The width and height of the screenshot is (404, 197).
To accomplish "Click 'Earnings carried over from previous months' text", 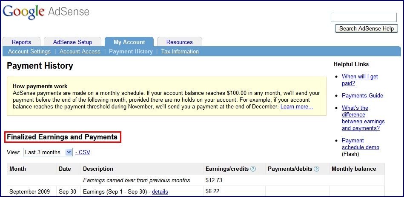I will pos(137,180).
